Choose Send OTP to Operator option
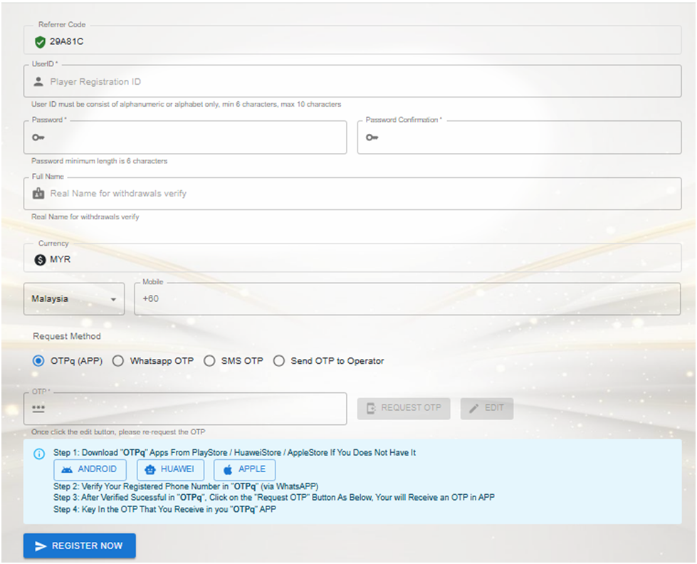The height and width of the screenshot is (564, 697). coord(279,361)
